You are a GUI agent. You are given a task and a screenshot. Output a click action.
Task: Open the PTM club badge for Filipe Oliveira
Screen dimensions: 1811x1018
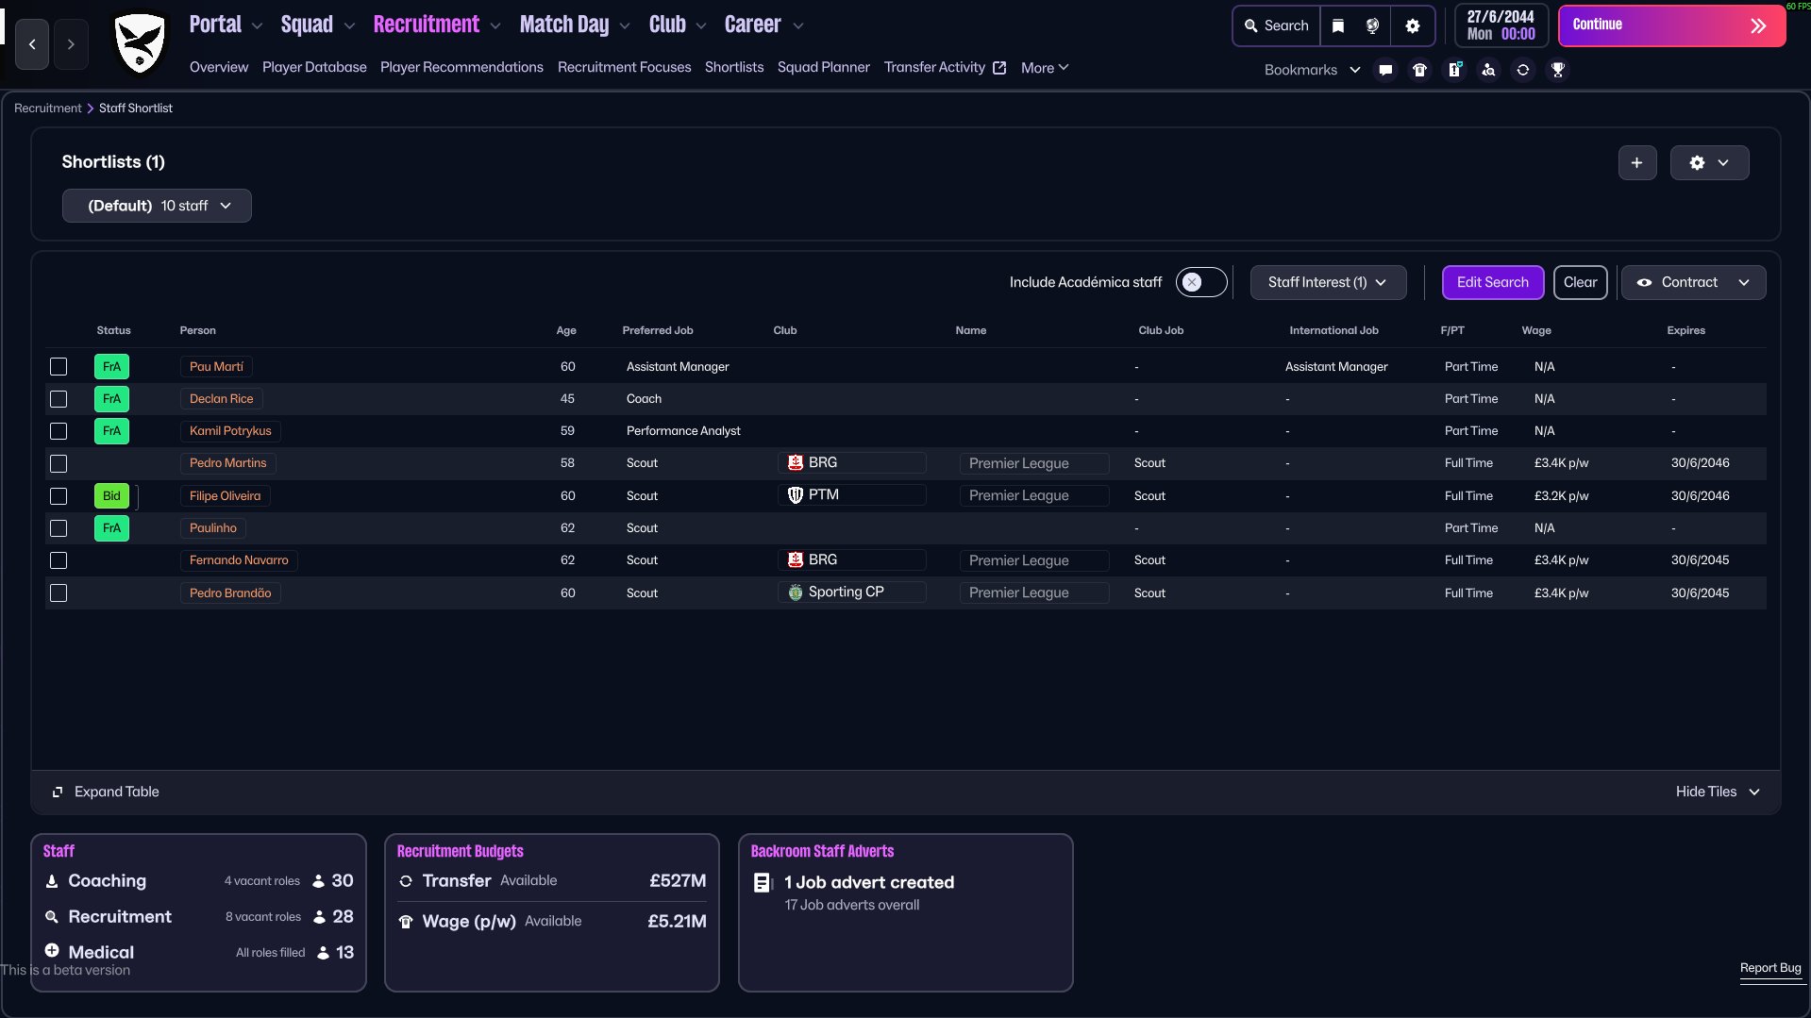coord(796,495)
